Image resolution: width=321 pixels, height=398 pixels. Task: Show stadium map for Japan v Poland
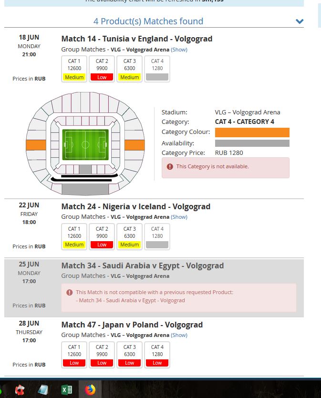(x=179, y=335)
